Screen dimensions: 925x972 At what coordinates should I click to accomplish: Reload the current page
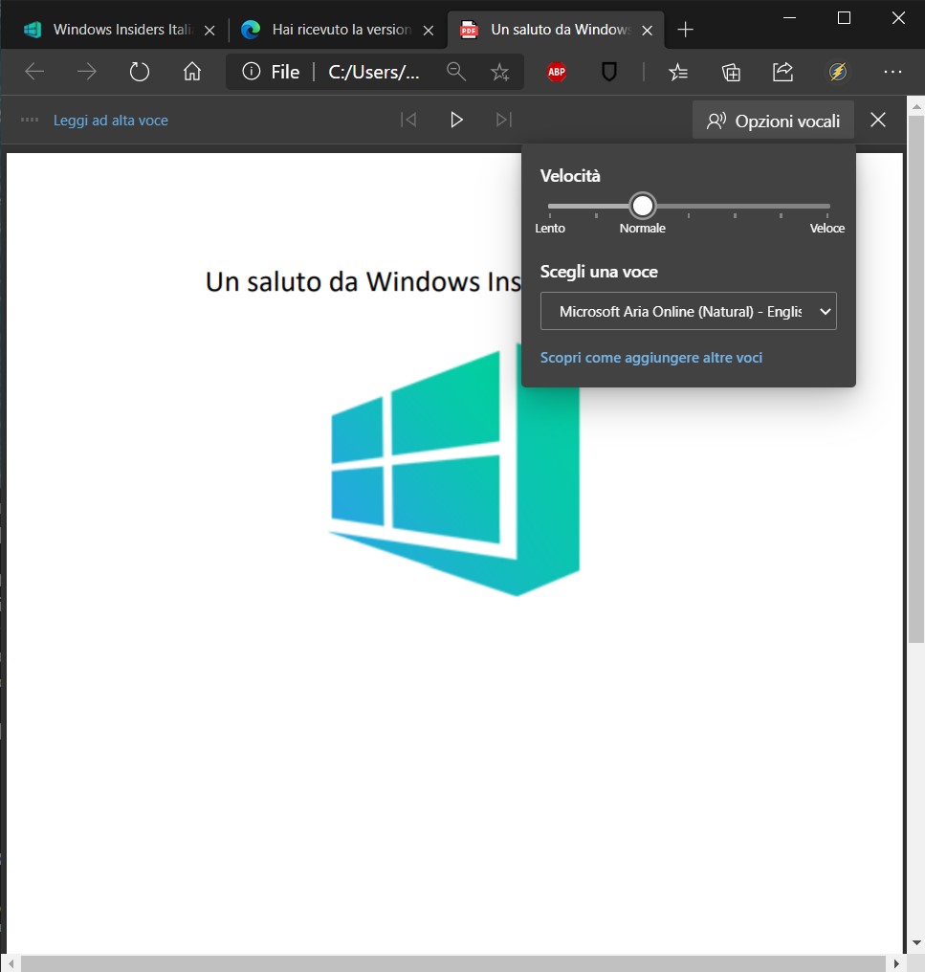click(140, 72)
